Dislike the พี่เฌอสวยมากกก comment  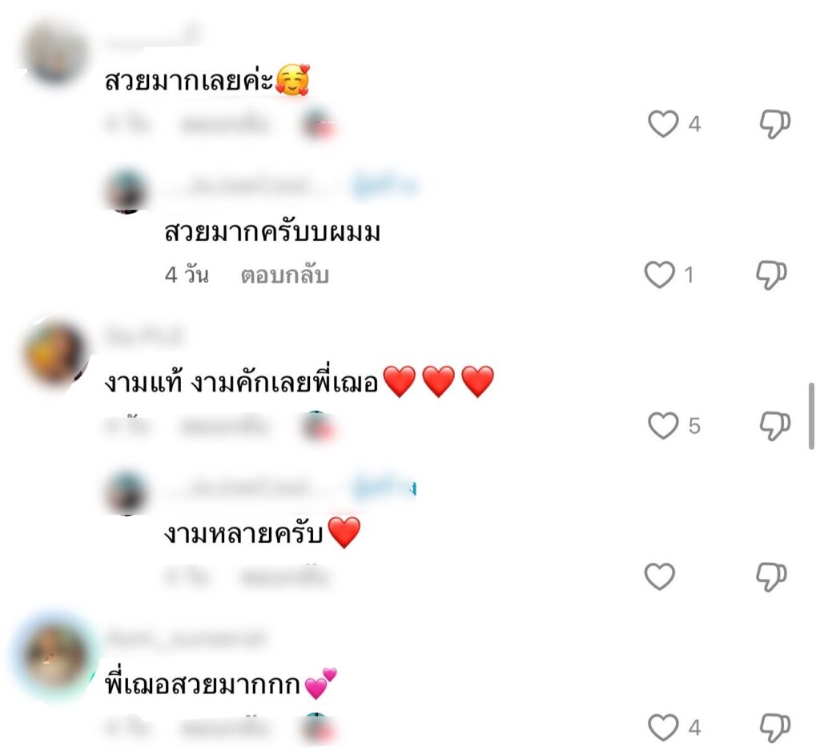[x=774, y=728]
